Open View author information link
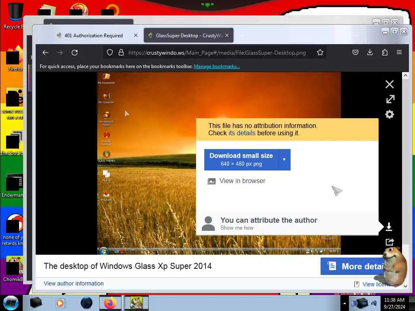Screen dimensions: 415x311 pyautogui.click(x=74, y=283)
